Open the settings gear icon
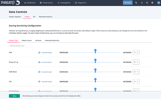This screenshot has height=99, width=161. pyautogui.click(x=152, y=3)
